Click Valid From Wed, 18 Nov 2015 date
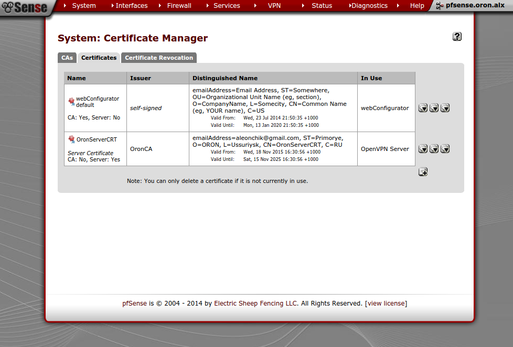Image resolution: width=513 pixels, height=347 pixels. 282,152
